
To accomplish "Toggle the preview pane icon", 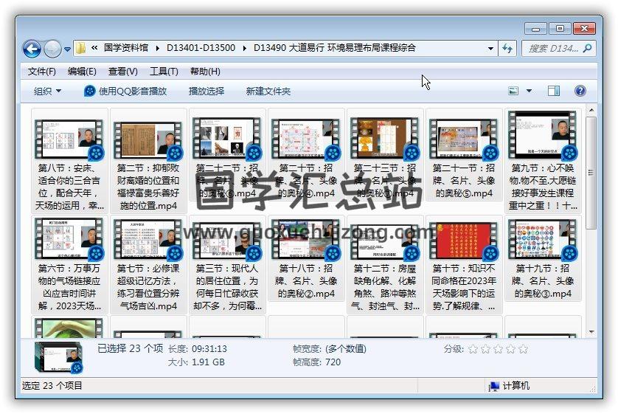I will click(553, 91).
